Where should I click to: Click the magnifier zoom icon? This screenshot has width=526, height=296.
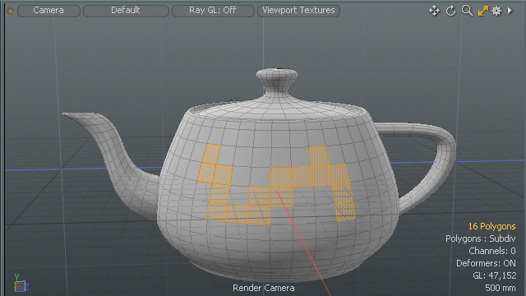pyautogui.click(x=467, y=11)
